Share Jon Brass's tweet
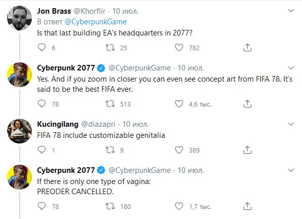Image resolution: width=302 pixels, height=219 pixels. click(247, 47)
